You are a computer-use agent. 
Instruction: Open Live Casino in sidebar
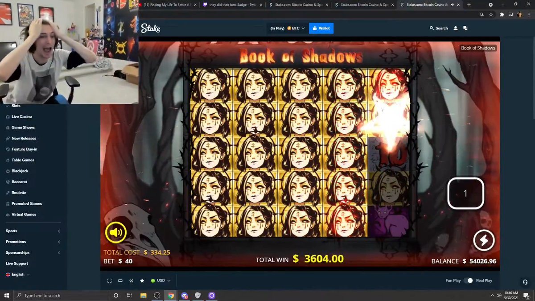click(x=21, y=116)
